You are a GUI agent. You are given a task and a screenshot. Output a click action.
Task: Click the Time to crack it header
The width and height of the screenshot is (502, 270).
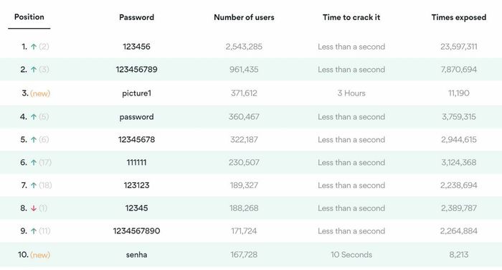coord(351,17)
